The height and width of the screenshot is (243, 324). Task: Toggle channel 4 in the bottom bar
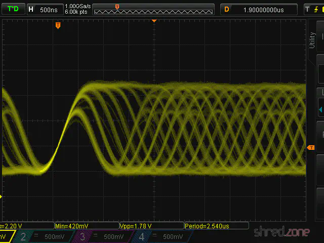point(162,236)
